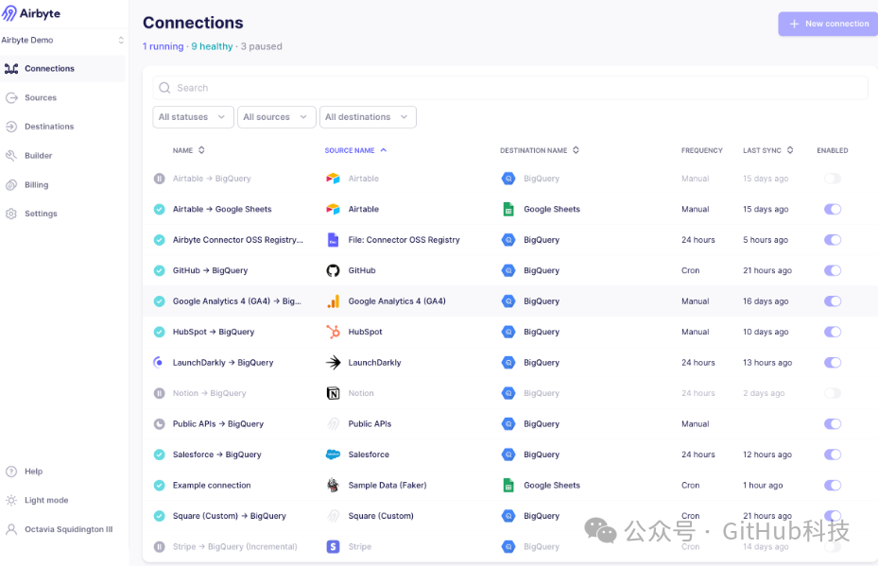Click the paused status icon for Notion → BigQuery
The height and width of the screenshot is (566, 878).
160,394
